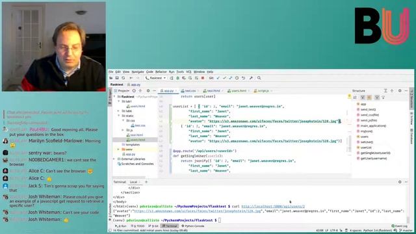This screenshot has width=416, height=234.
Task: Add a new terminal session with plus
Action: [x=146, y=182]
